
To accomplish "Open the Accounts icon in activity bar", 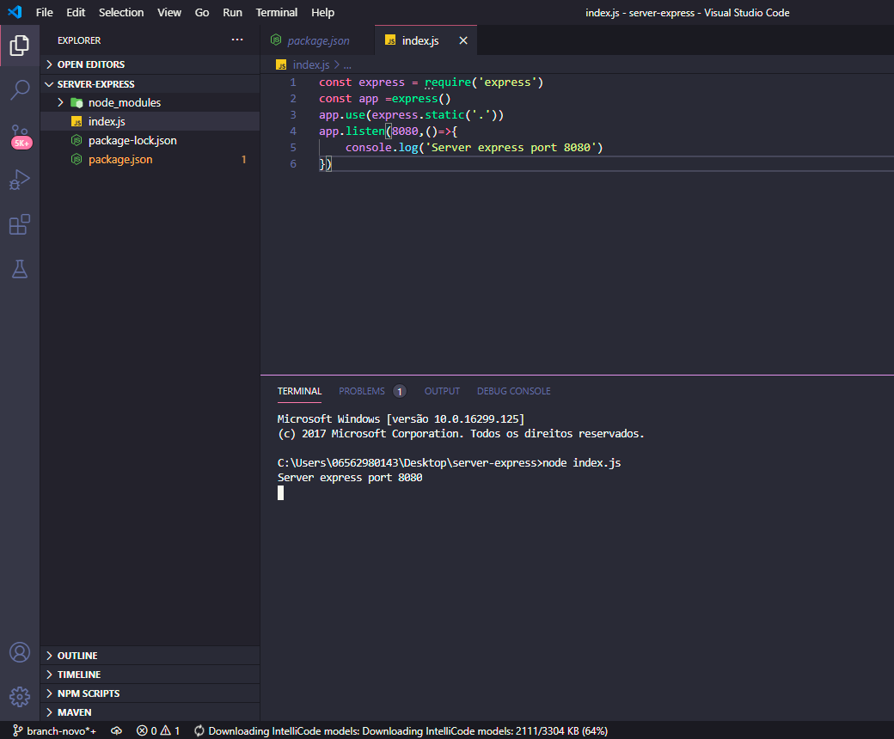I will [x=20, y=652].
